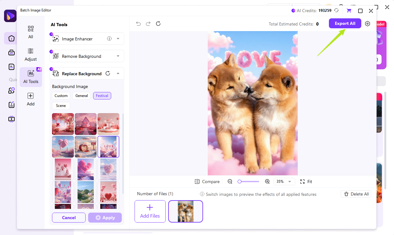
Task: Open the 35% zoom level dropdown
Action: [x=284, y=182]
